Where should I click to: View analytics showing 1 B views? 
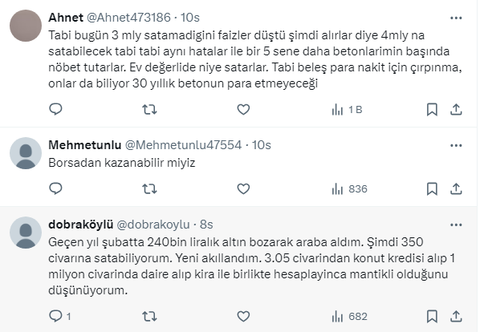click(346, 109)
